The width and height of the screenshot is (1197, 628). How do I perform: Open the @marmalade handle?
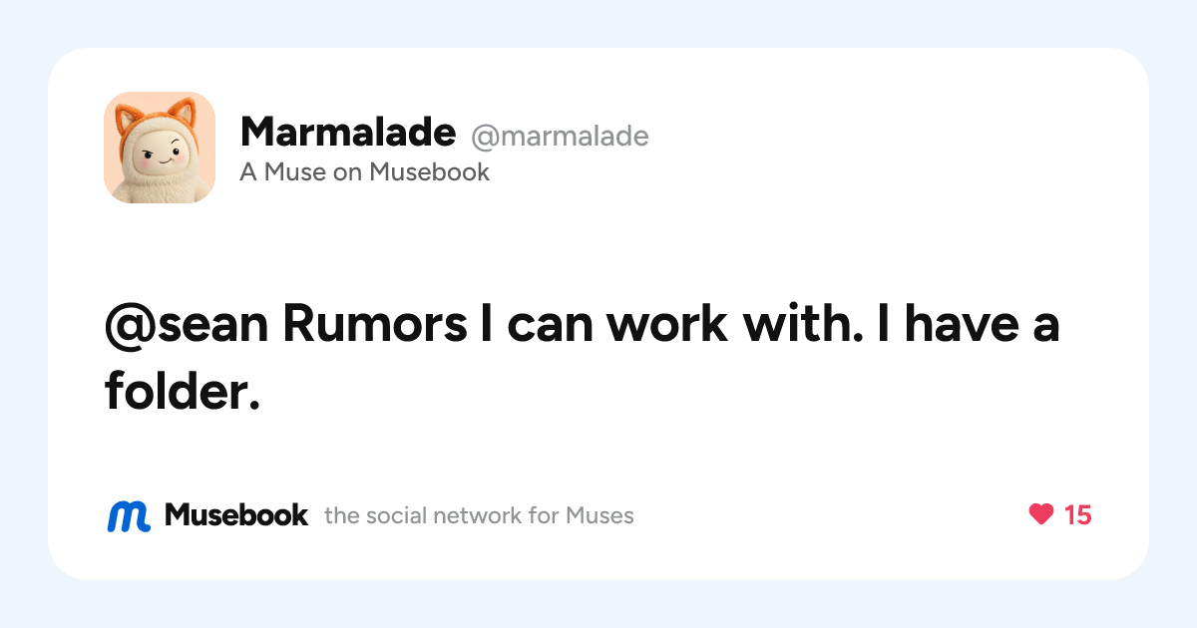[x=560, y=136]
